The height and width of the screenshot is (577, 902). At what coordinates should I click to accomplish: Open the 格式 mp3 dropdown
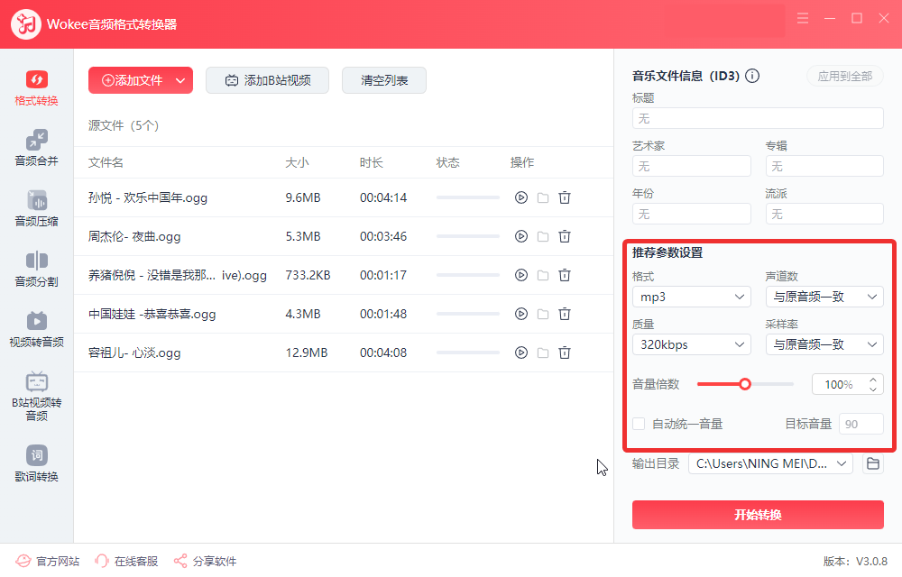coord(692,298)
